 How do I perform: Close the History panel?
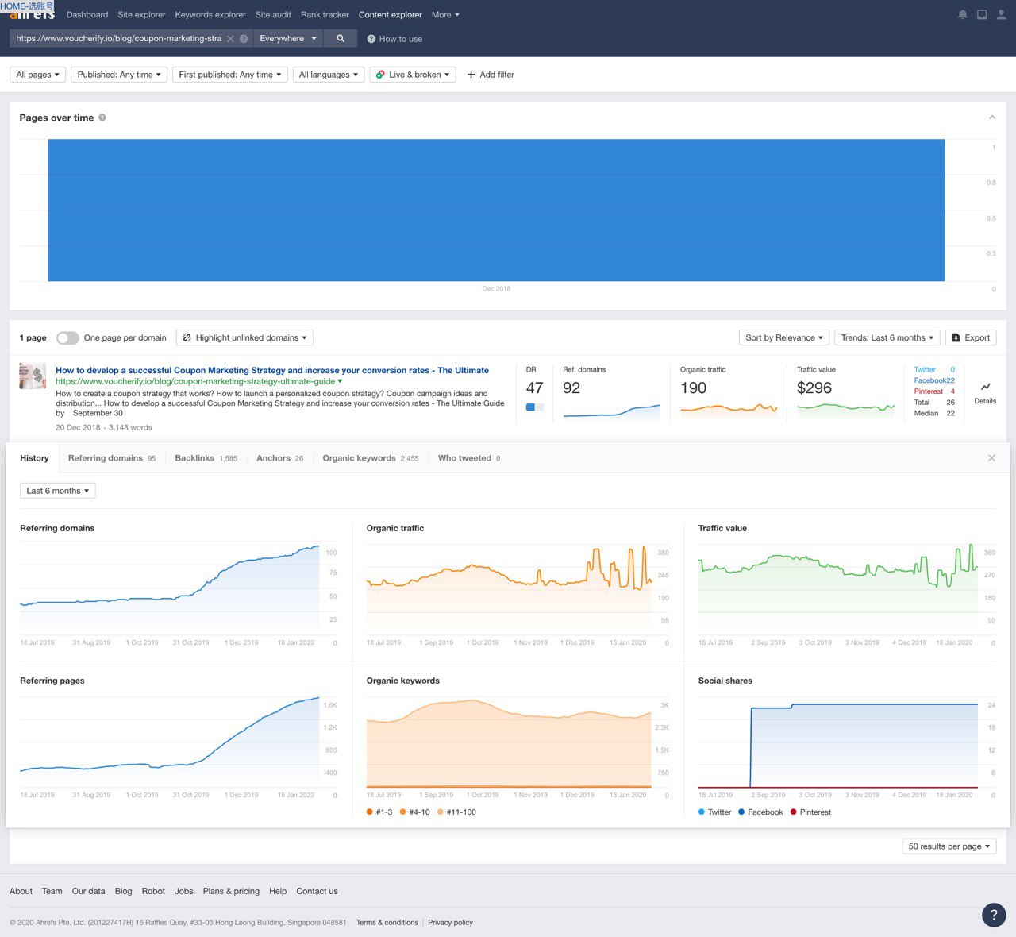point(991,458)
